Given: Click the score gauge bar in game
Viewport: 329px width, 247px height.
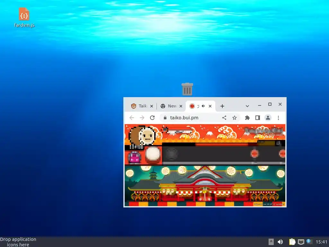Looking at the screenshot, I should click(x=224, y=144).
